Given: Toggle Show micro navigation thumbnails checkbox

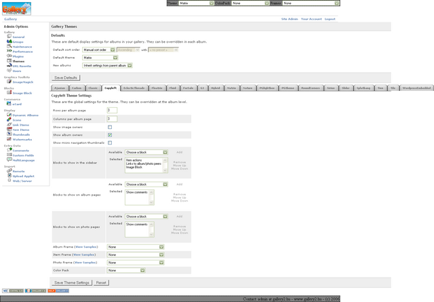Looking at the screenshot, I should (110, 143).
